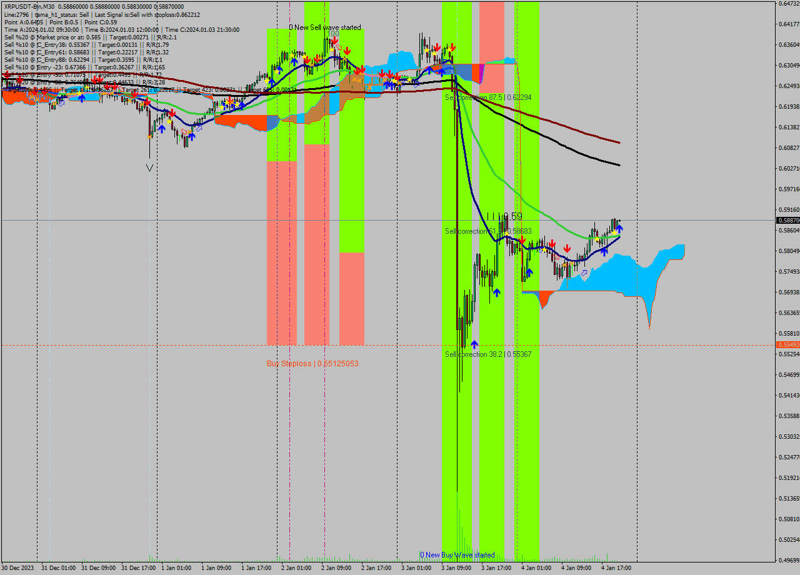Viewport: 800px width, 575px height.
Task: Click the '3 Jan 01:00' time axis label
Action: pos(416,568)
